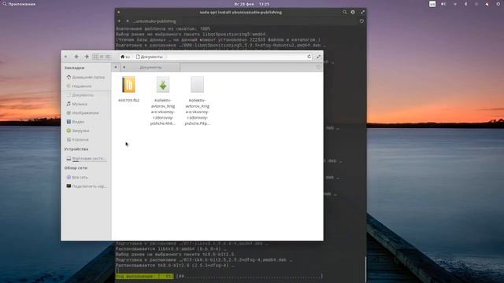The image size is (504, 283).
Task: Select the Документы tab in Files
Action: point(150,68)
